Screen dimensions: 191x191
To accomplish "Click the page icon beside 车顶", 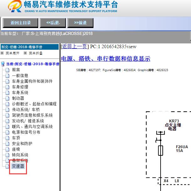I will pyautogui.click(x=8, y=138).
